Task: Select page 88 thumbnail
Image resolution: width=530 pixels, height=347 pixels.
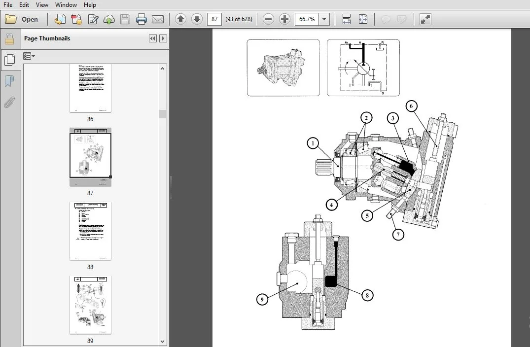Action: [x=90, y=231]
